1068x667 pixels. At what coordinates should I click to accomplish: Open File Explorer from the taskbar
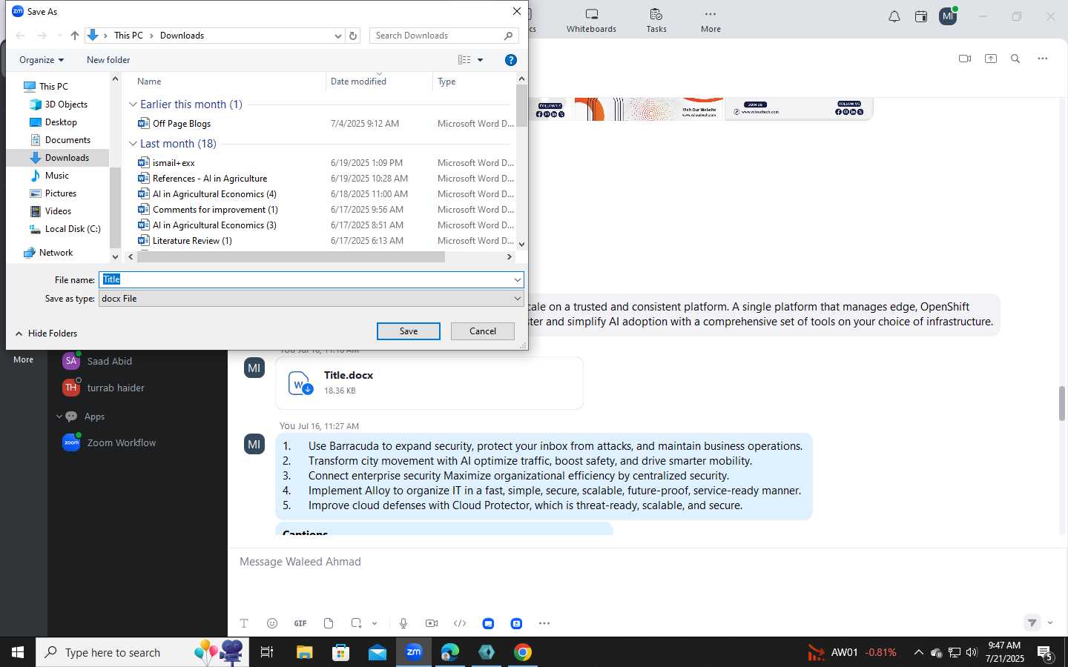305,652
